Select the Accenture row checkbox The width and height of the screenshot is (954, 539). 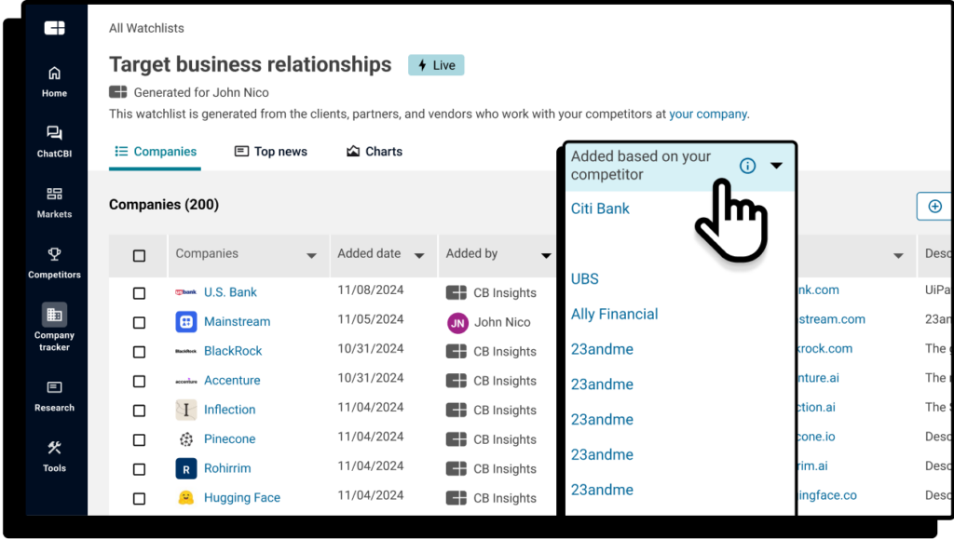(x=139, y=381)
